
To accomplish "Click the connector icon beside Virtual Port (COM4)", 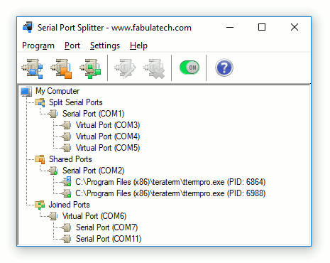I will point(66,136).
